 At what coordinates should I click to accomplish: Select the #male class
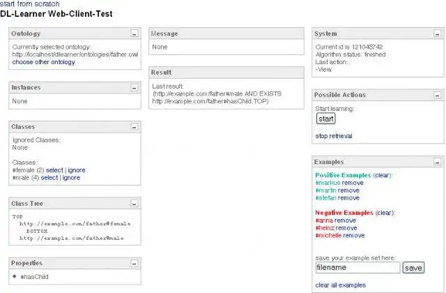pyautogui.click(x=49, y=178)
